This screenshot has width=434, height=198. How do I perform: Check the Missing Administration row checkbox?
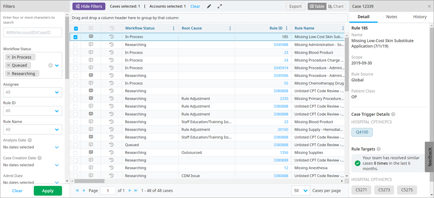[76, 44]
